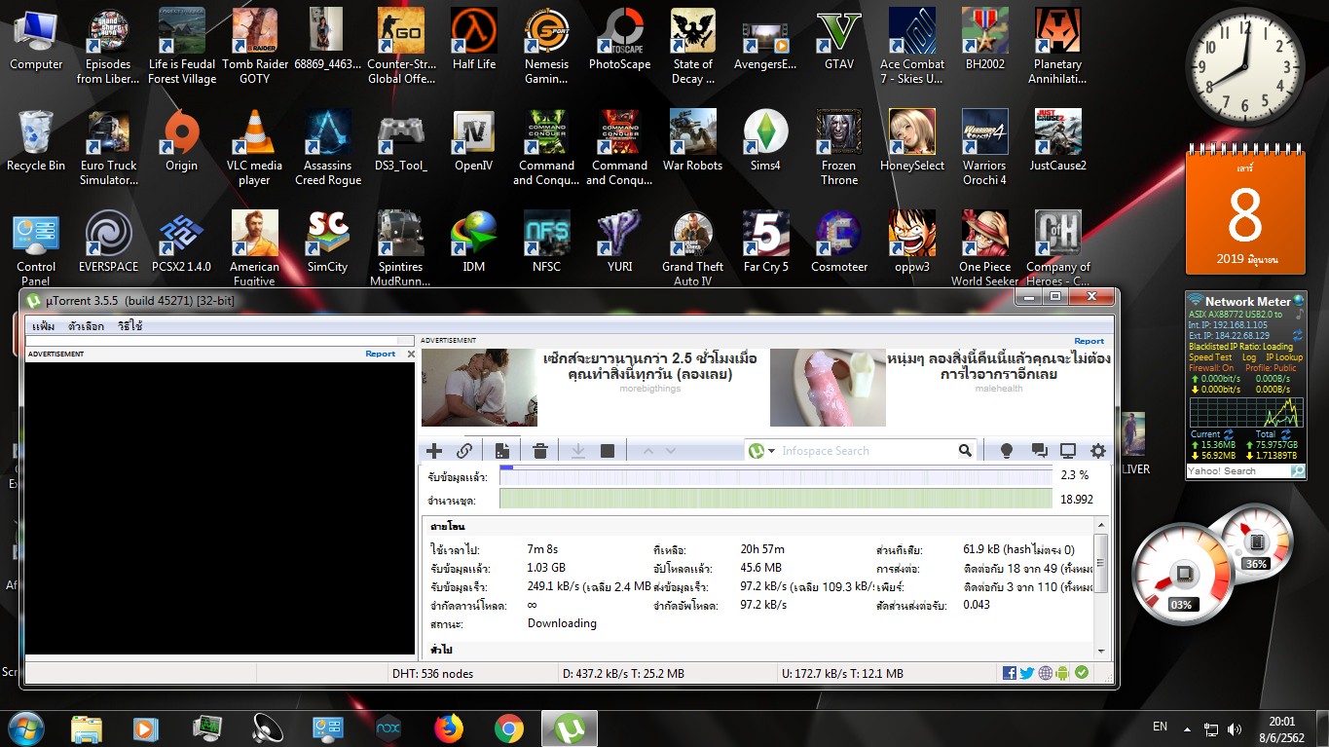The width and height of the screenshot is (1329, 747).
Task: Select the PCSX2 1.4.0 desktop shortcut
Action: click(181, 242)
